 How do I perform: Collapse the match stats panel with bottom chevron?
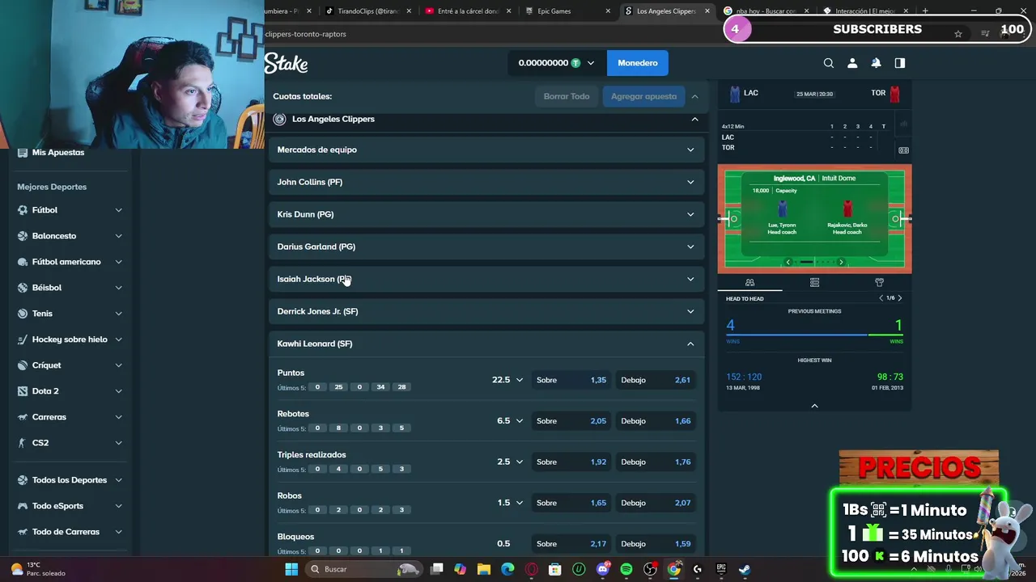814,406
